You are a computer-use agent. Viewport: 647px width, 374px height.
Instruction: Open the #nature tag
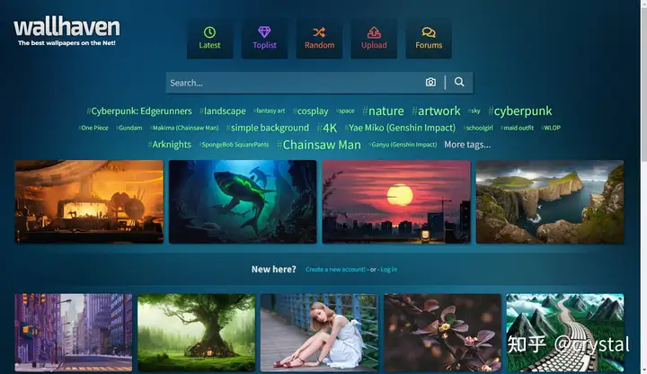coord(383,111)
